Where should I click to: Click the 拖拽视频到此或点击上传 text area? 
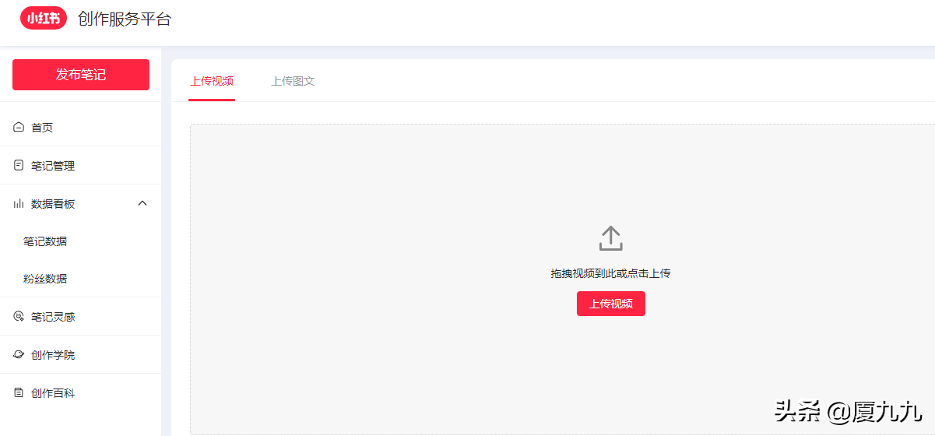click(x=611, y=273)
